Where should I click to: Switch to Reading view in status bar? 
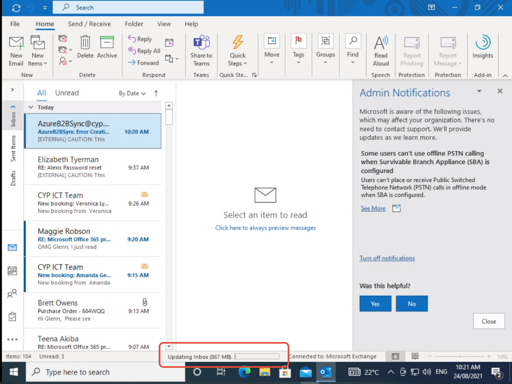[x=415, y=356]
